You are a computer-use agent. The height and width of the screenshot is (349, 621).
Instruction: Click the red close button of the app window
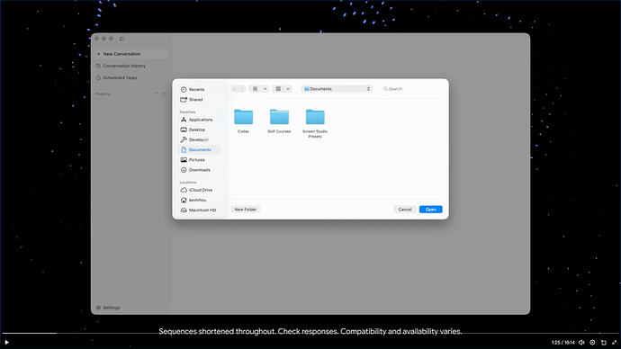[96, 39]
